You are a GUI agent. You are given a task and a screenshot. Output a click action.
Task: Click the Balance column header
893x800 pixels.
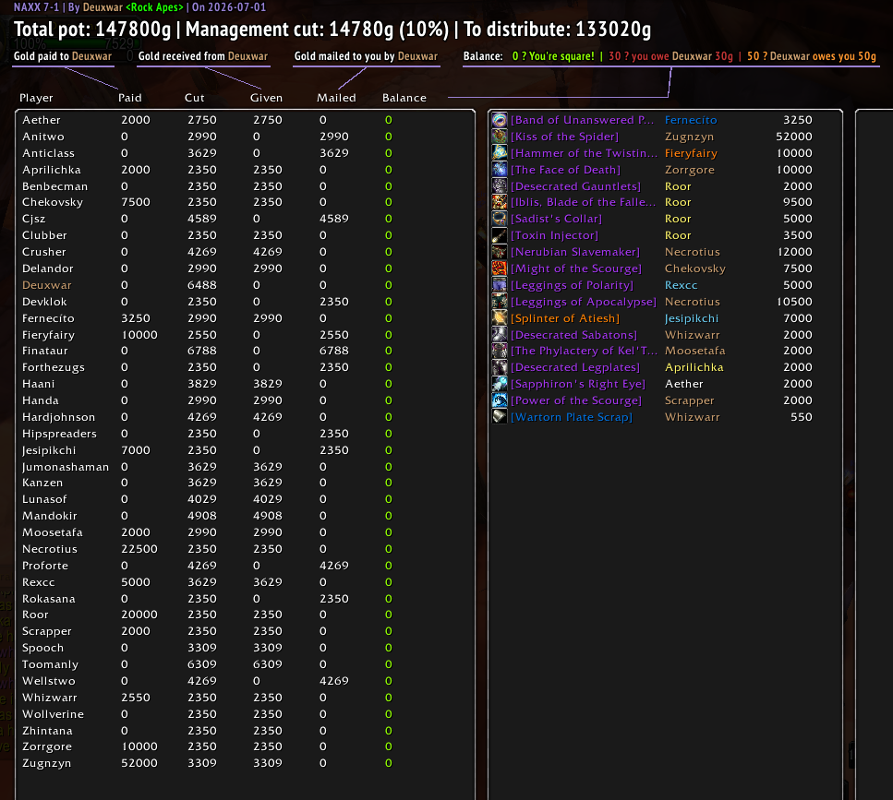pos(404,98)
